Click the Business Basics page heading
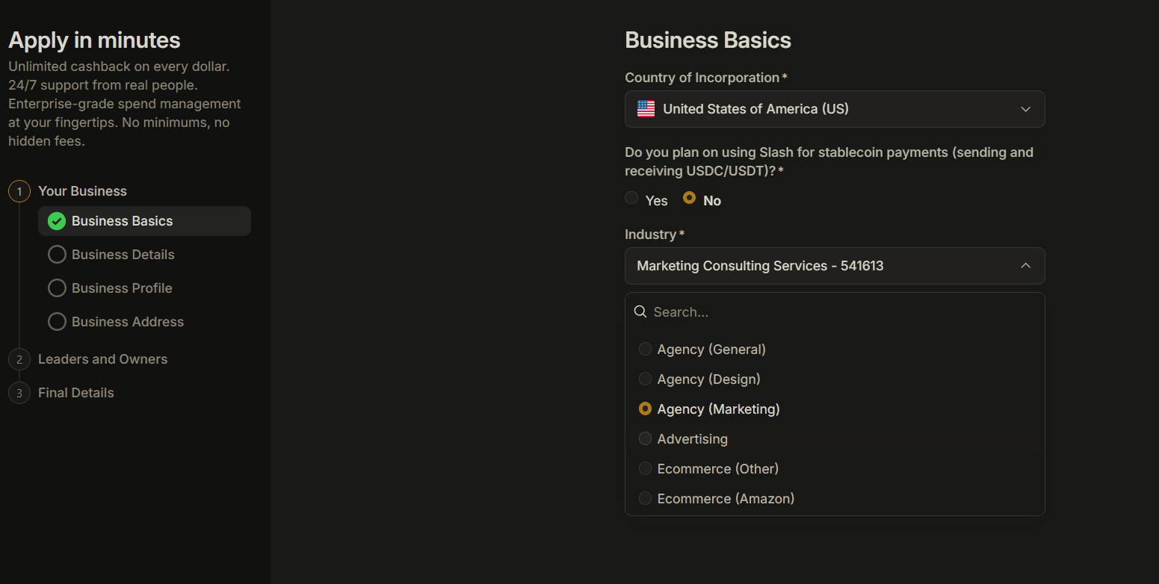 tap(708, 40)
